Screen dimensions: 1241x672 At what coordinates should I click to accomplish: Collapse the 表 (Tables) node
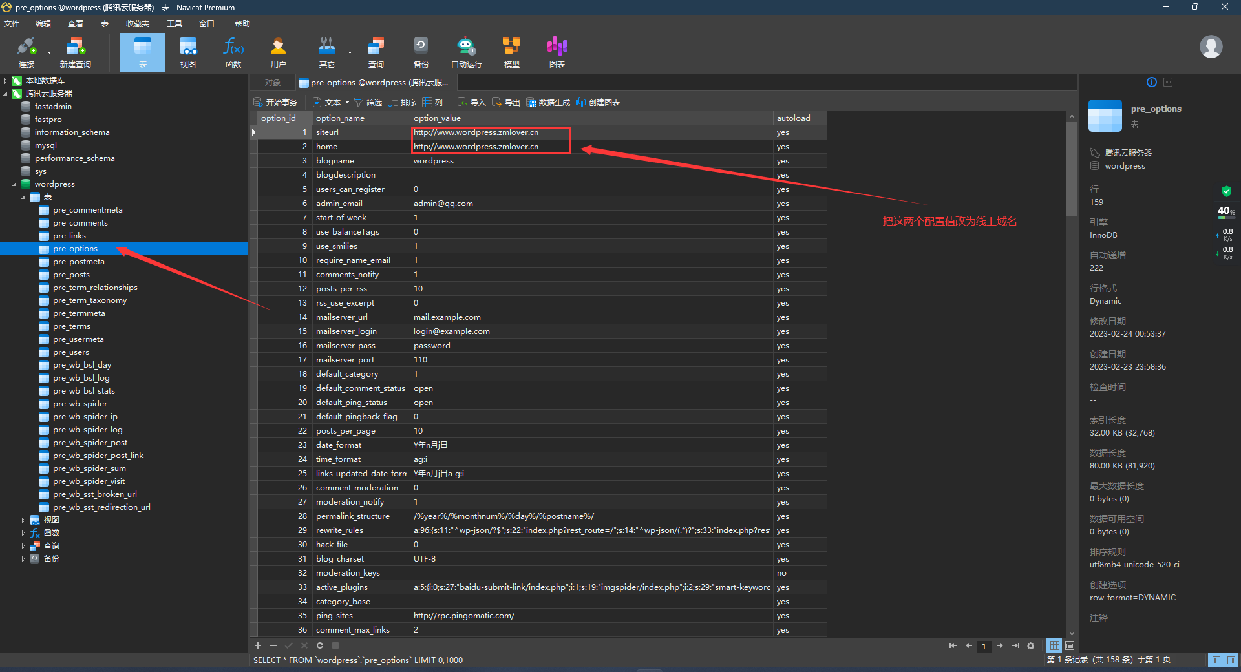click(x=23, y=197)
